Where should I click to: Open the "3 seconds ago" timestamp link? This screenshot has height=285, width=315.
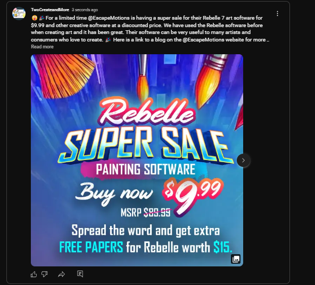pyautogui.click(x=85, y=10)
